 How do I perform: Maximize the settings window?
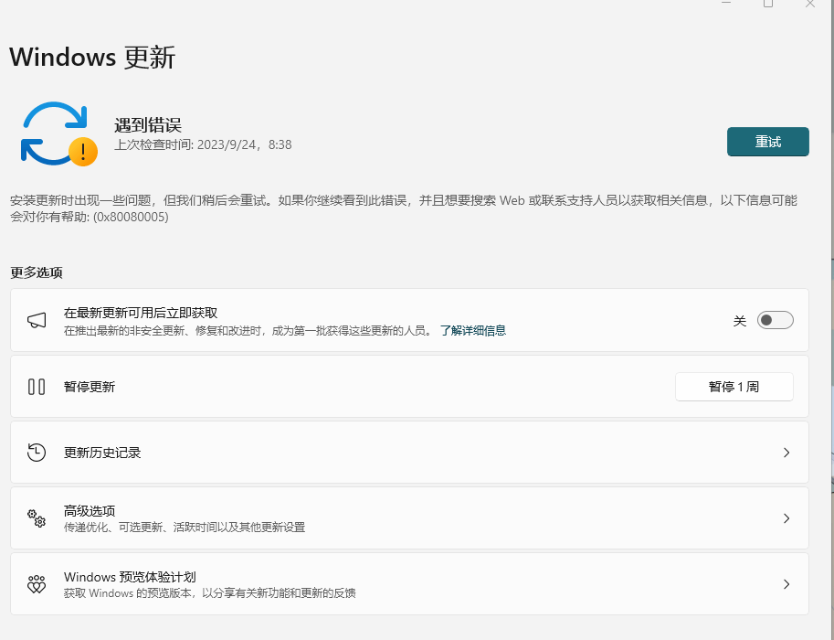click(x=768, y=4)
